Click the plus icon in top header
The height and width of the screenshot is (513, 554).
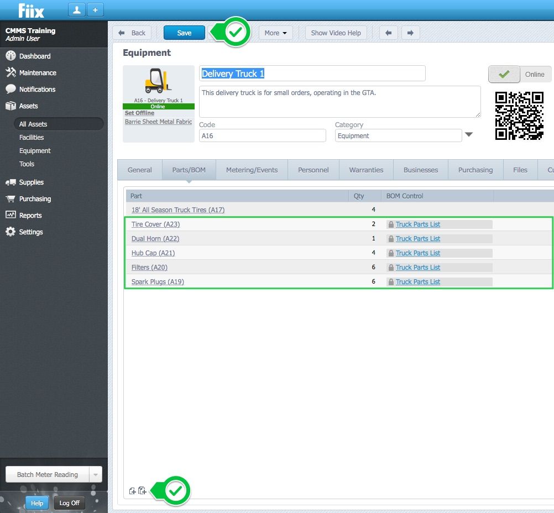[95, 10]
